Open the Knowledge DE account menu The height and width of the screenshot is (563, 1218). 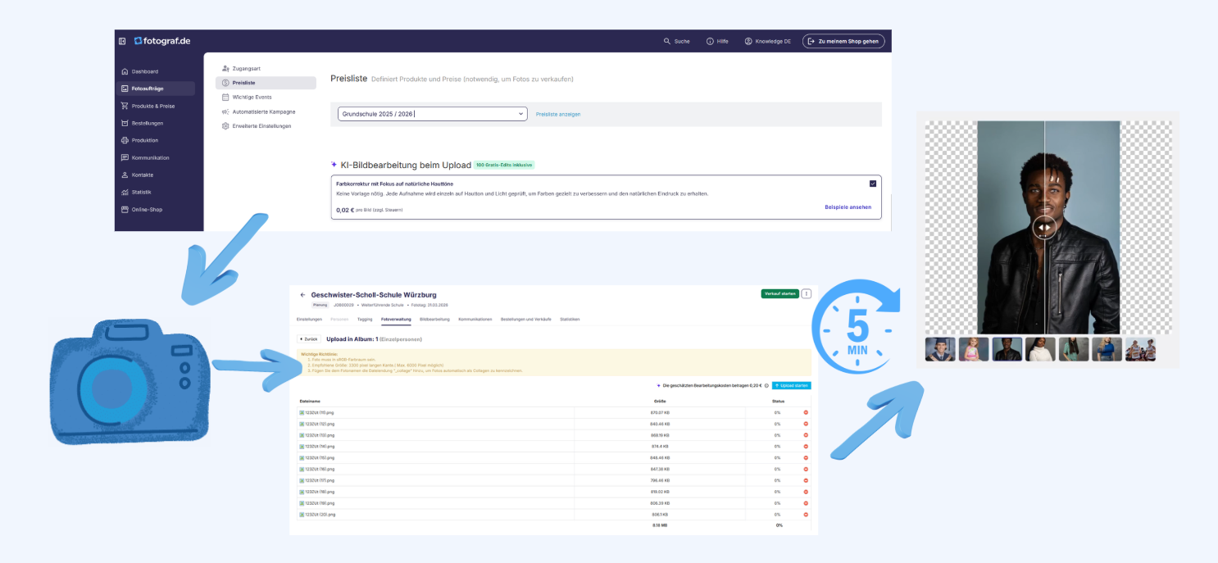click(767, 41)
